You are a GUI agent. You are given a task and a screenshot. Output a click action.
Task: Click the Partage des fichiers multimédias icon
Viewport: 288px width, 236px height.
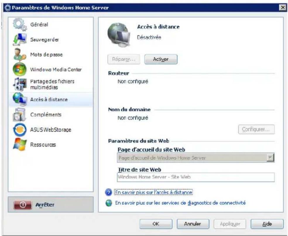click(x=20, y=84)
